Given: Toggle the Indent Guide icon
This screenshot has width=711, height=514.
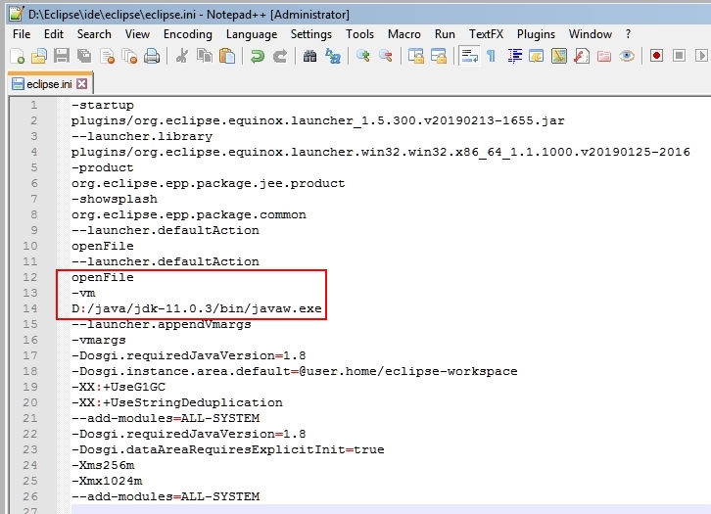Looking at the screenshot, I should (x=515, y=57).
